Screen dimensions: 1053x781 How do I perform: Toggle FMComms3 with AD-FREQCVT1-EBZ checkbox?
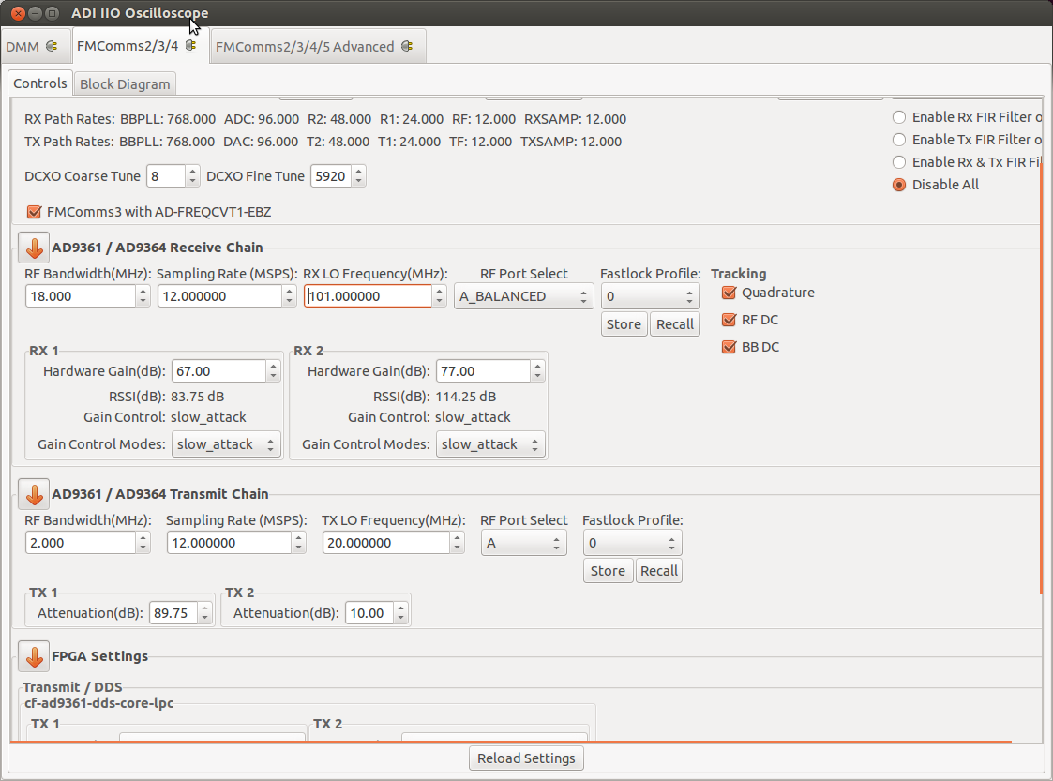(x=35, y=212)
